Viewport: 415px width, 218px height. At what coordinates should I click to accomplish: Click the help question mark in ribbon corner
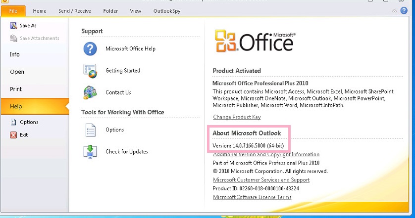coord(404,10)
